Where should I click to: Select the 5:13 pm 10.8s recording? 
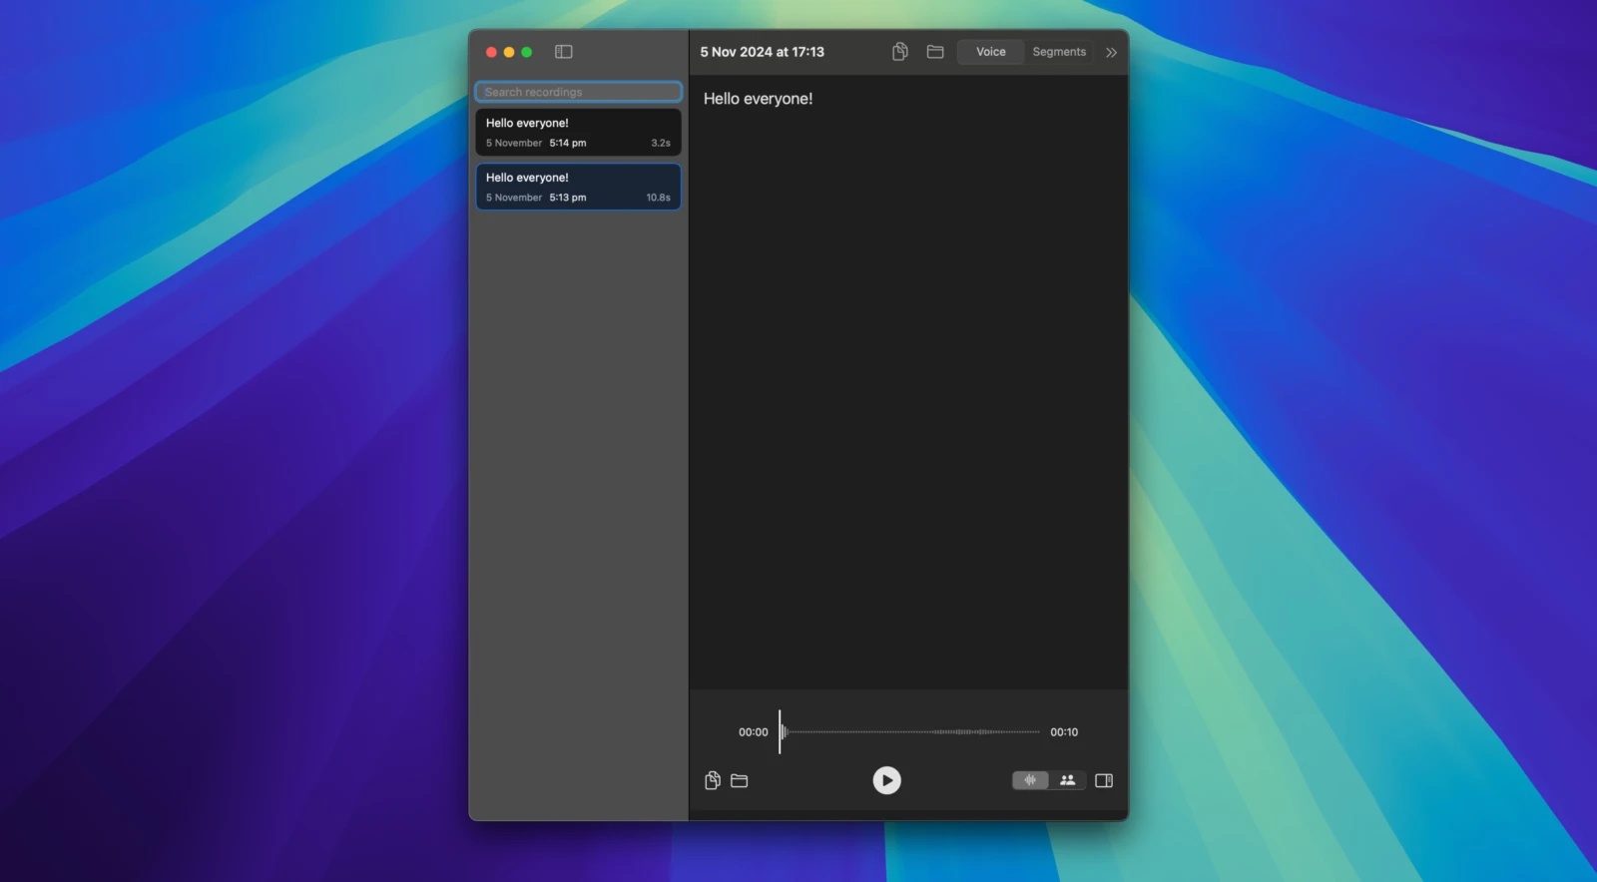pos(578,187)
